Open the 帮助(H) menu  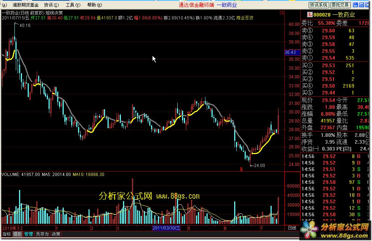(95, 5)
